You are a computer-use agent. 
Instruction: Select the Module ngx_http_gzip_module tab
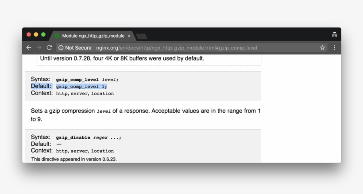click(93, 36)
